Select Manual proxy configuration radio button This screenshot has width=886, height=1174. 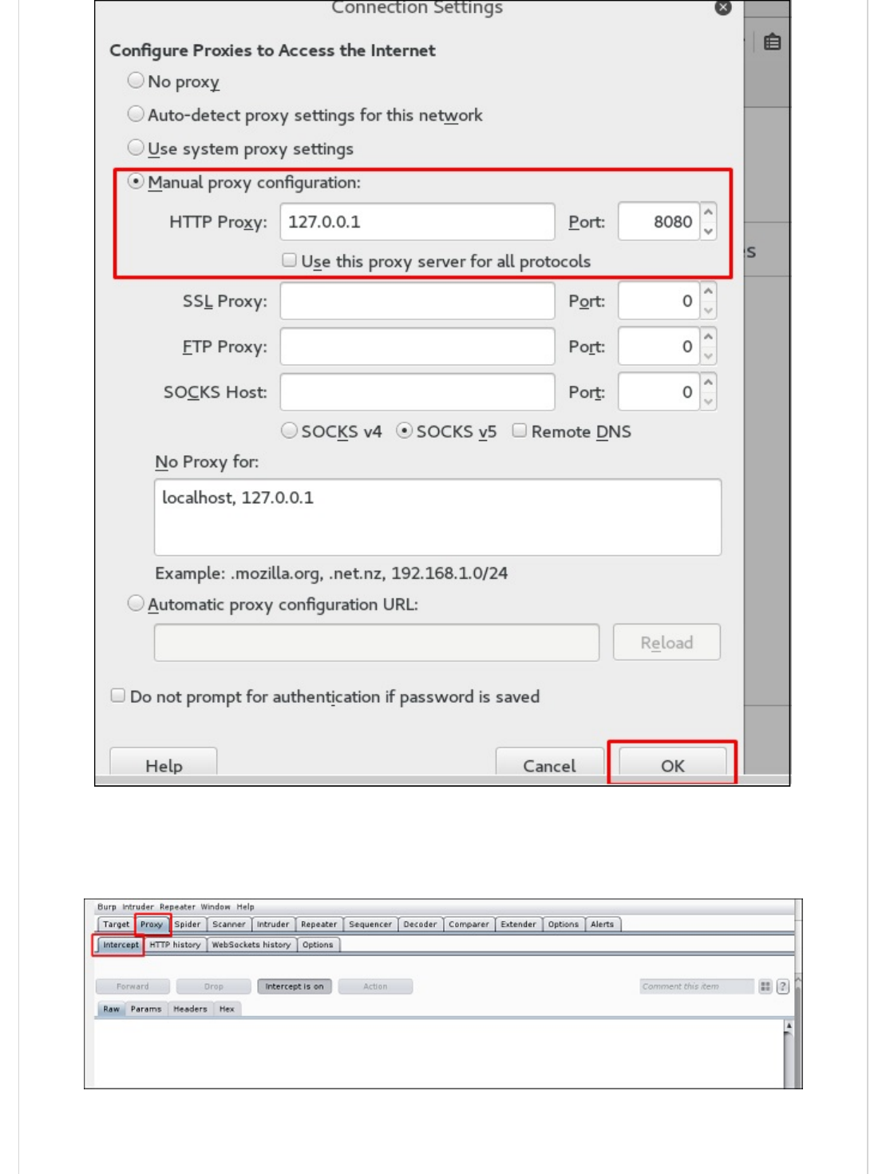tap(136, 181)
